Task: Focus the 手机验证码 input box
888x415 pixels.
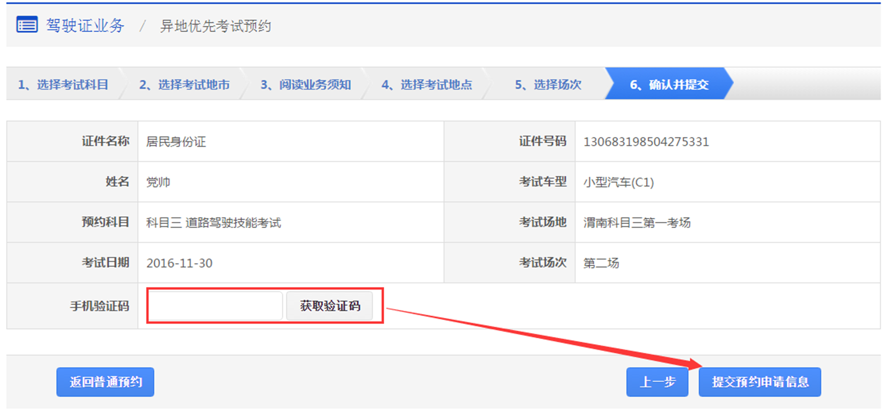Action: tap(215, 306)
